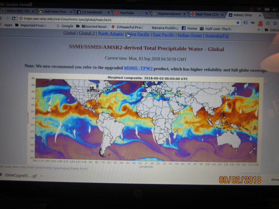Reload the page using the refresh icon
The height and width of the screenshot is (209, 279).
click(x=13, y=19)
